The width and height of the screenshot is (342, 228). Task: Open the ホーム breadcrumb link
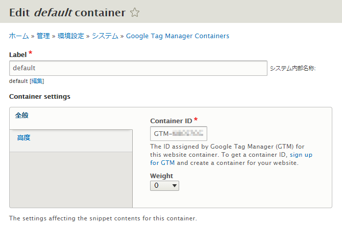(19, 36)
